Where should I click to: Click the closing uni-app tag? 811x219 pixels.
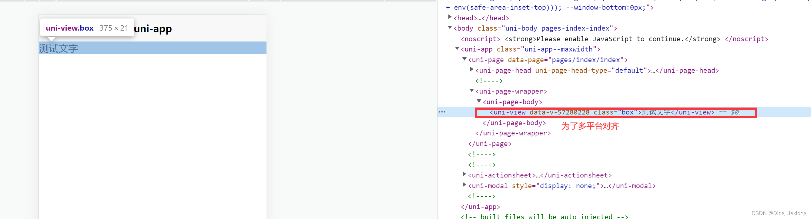[x=481, y=207]
